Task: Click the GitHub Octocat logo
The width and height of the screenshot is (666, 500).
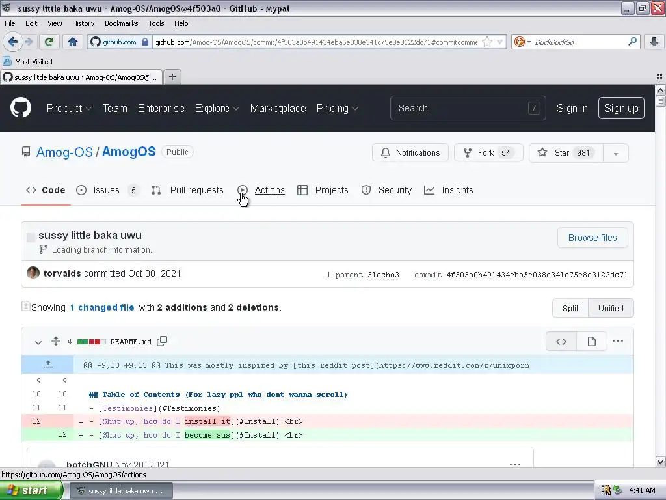Action: point(20,108)
